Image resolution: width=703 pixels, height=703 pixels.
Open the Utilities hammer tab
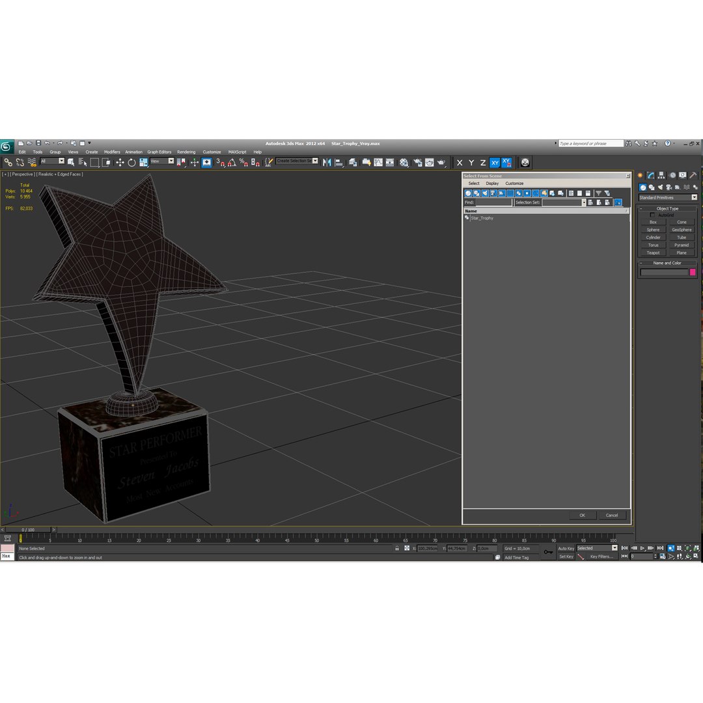click(693, 175)
